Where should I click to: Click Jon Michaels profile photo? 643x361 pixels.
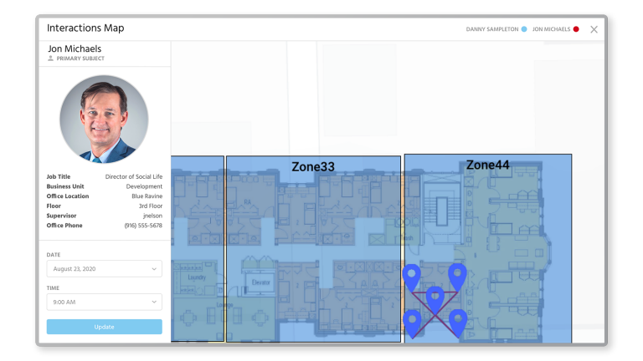(104, 119)
